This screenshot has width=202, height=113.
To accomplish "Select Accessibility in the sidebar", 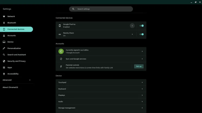I will pyautogui.click(x=16, y=74).
